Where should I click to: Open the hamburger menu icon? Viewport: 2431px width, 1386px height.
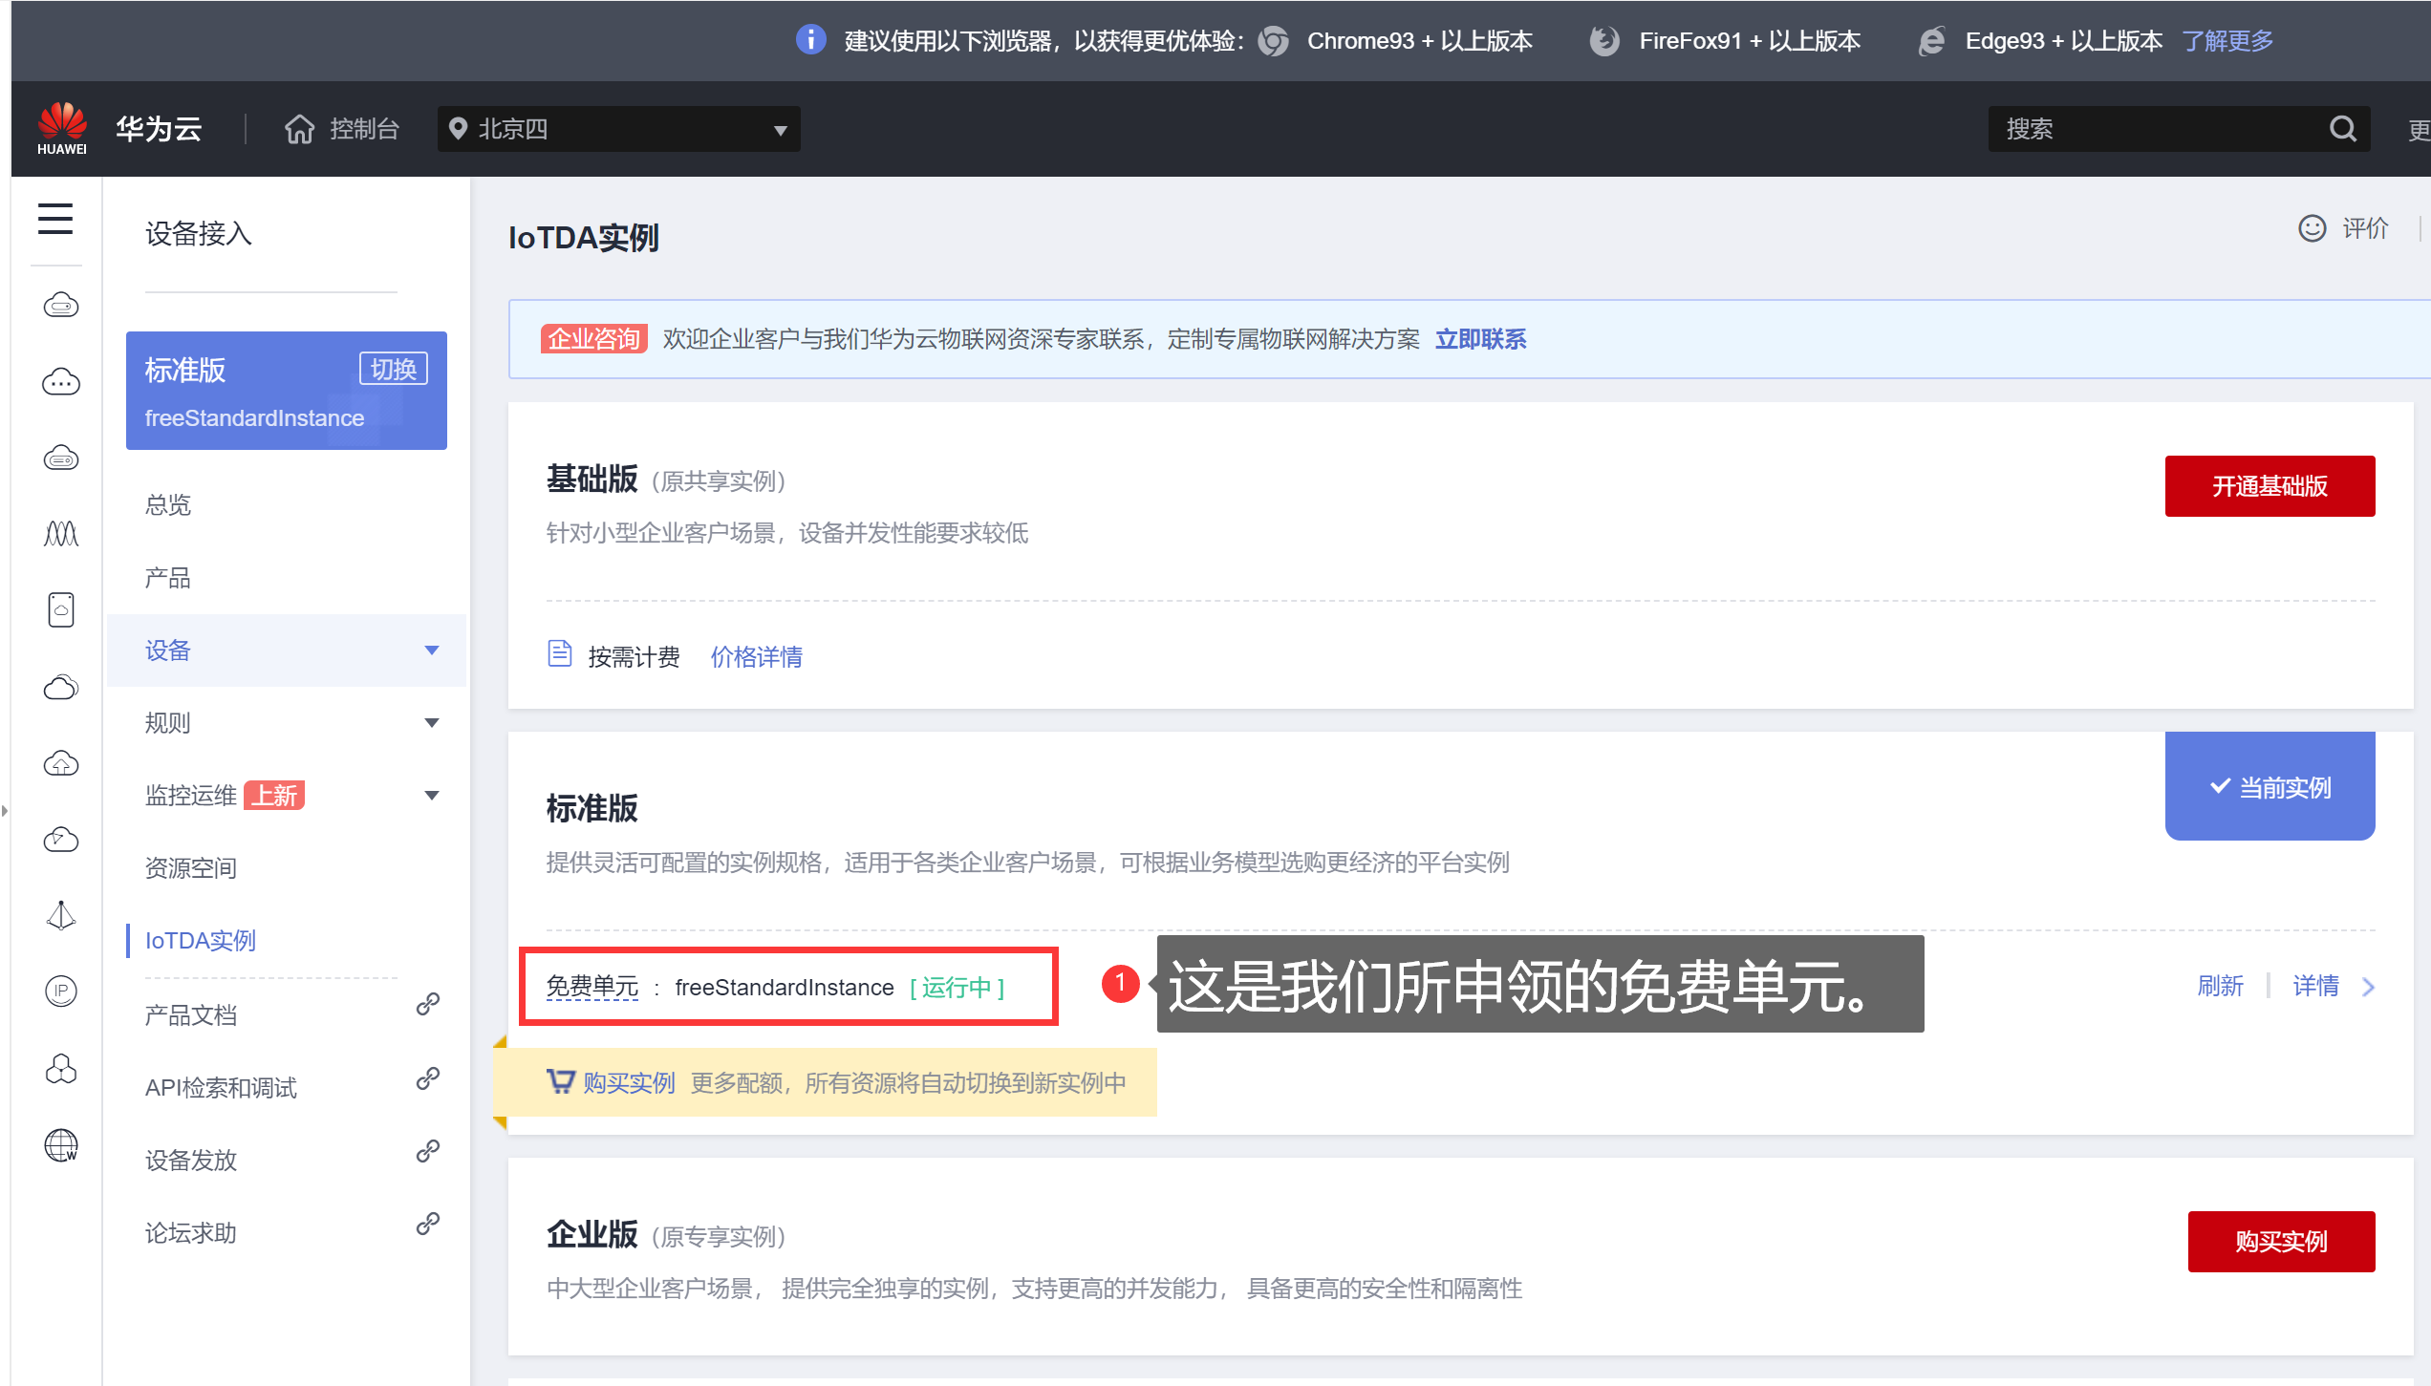coord(55,219)
